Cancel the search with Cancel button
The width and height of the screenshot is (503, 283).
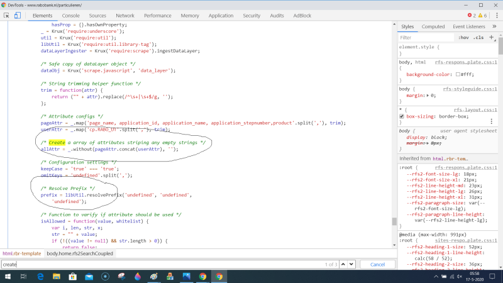coord(377,264)
